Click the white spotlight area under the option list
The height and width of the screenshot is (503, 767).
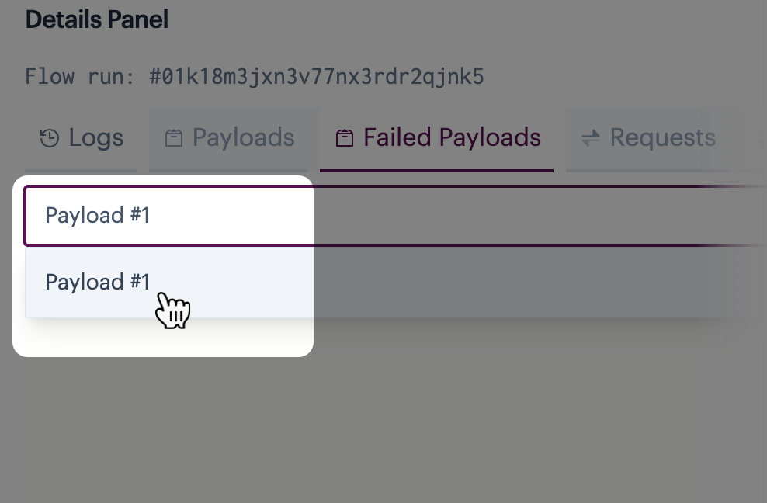click(163, 338)
